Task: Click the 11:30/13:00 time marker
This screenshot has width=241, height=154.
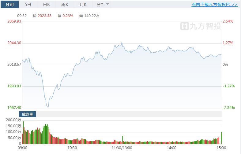Action: (122, 148)
